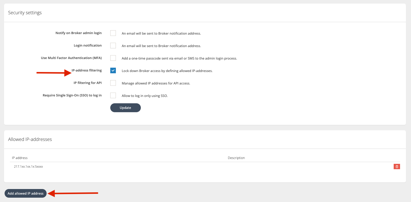Click Add allowed IP address button
The height and width of the screenshot is (202, 411).
click(25, 193)
